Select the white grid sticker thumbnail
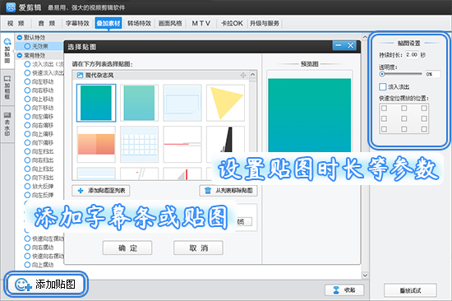This screenshot has width=452, height=301. pos(139,144)
